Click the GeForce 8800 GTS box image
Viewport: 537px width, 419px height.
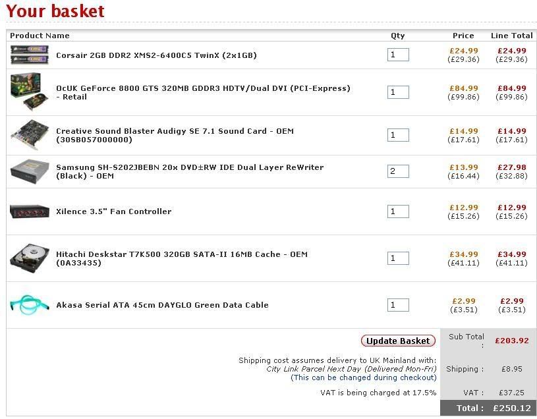(x=30, y=92)
